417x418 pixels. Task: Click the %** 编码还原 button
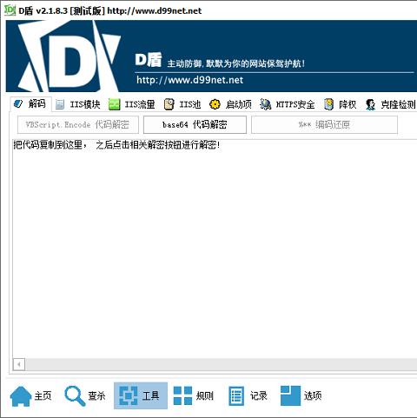(324, 125)
